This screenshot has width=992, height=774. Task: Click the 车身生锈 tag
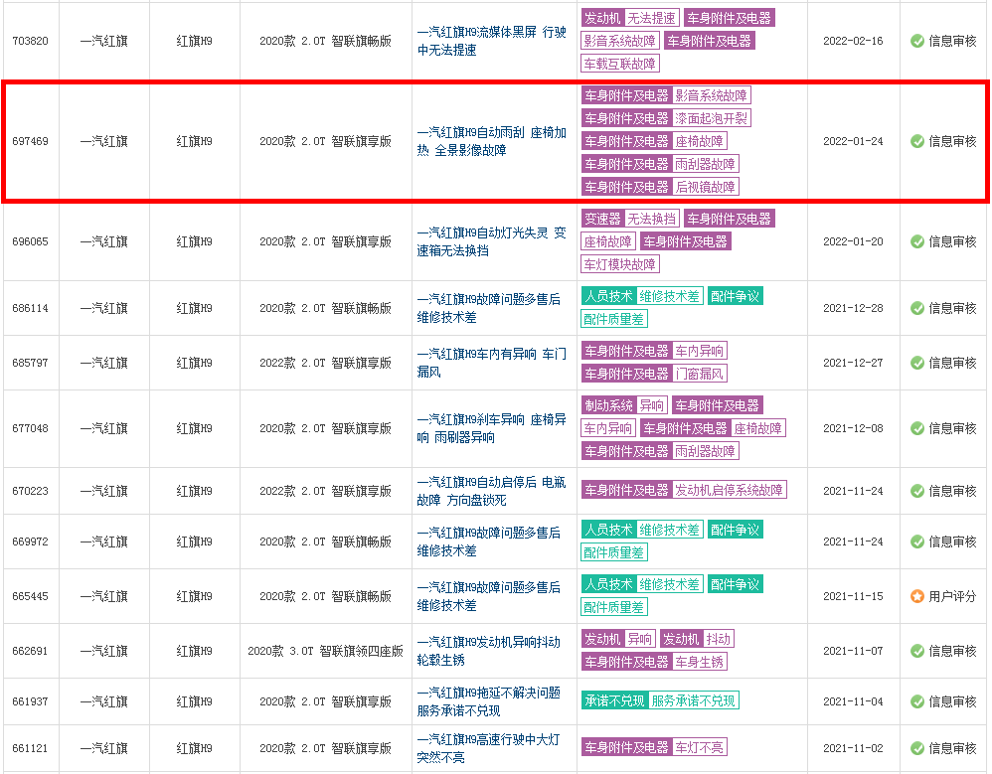[x=699, y=662]
